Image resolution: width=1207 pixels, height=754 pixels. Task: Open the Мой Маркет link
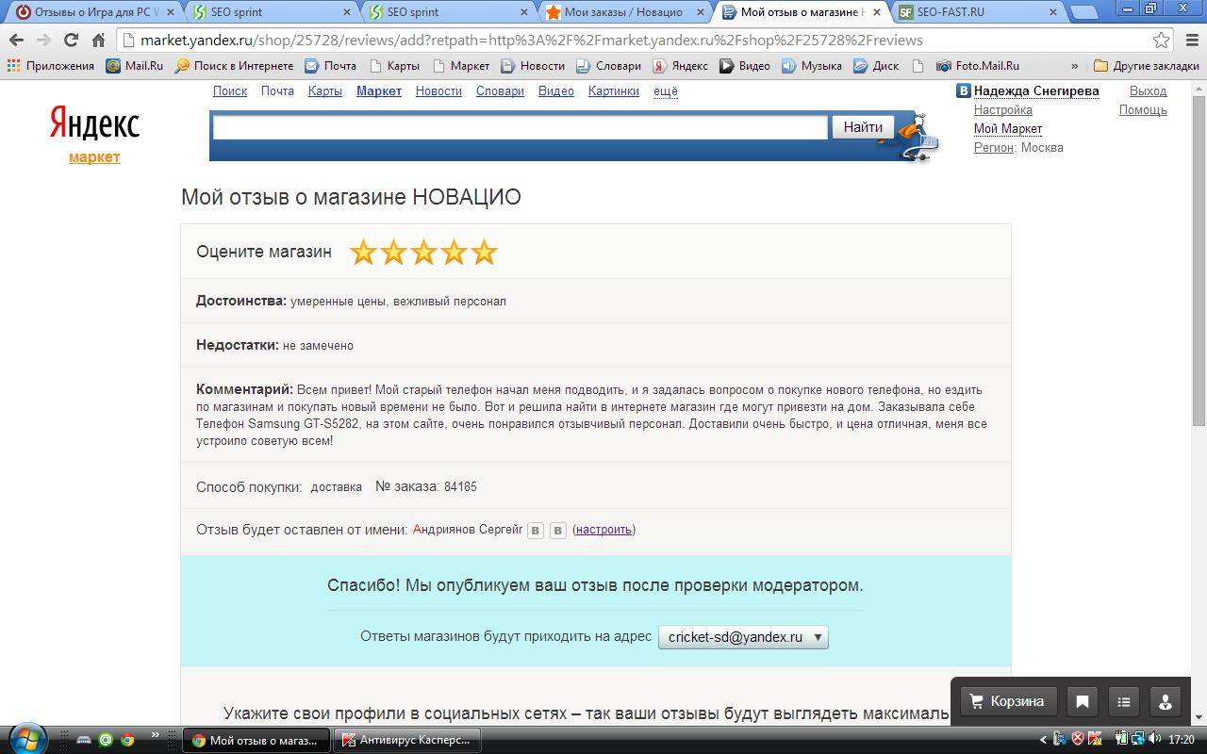coord(1008,129)
